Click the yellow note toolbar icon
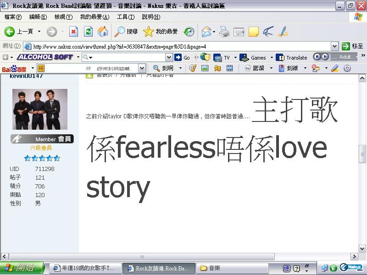The image size is (367, 275). tap(253, 32)
